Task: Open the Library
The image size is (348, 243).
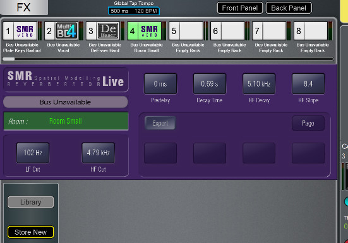Action: [x=30, y=202]
